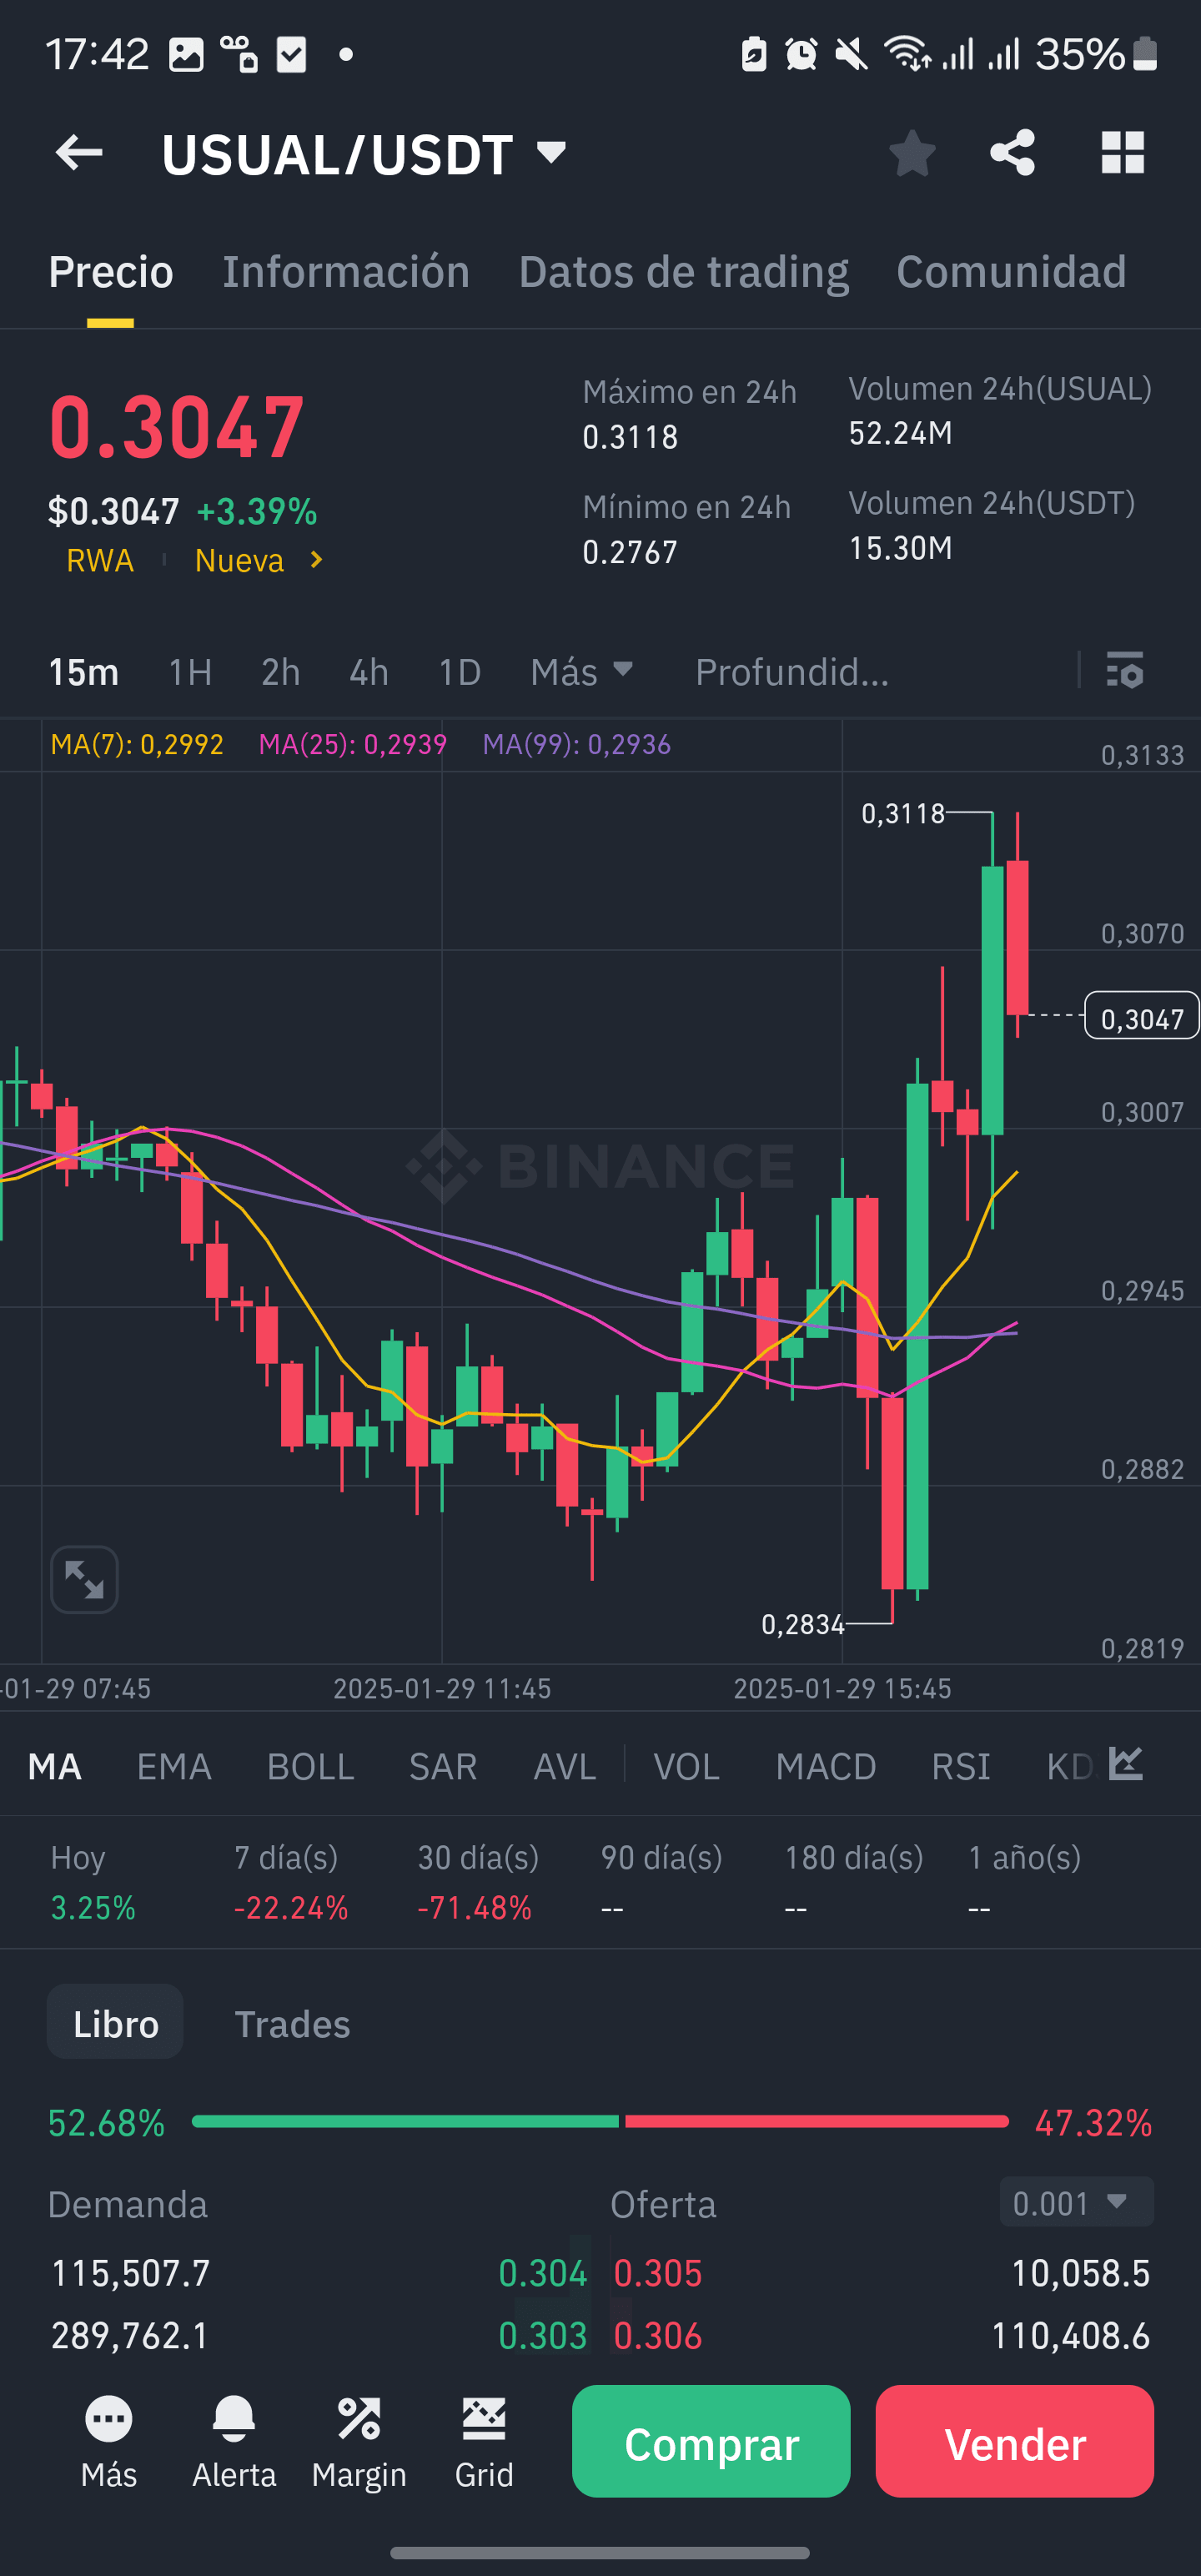Select the 4h timeframe
The width and height of the screenshot is (1201, 2576).
coord(368,672)
